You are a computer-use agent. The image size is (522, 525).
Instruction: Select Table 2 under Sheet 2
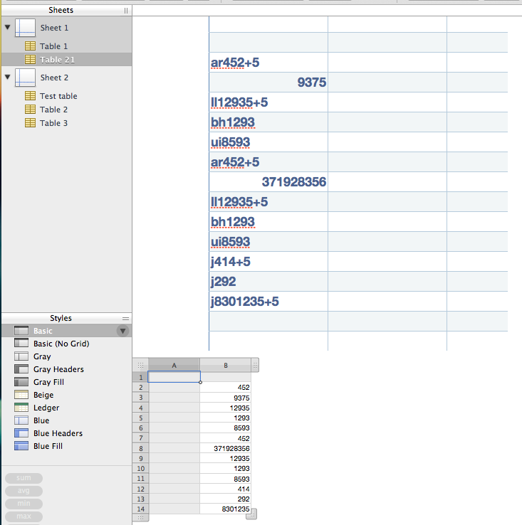(x=67, y=110)
